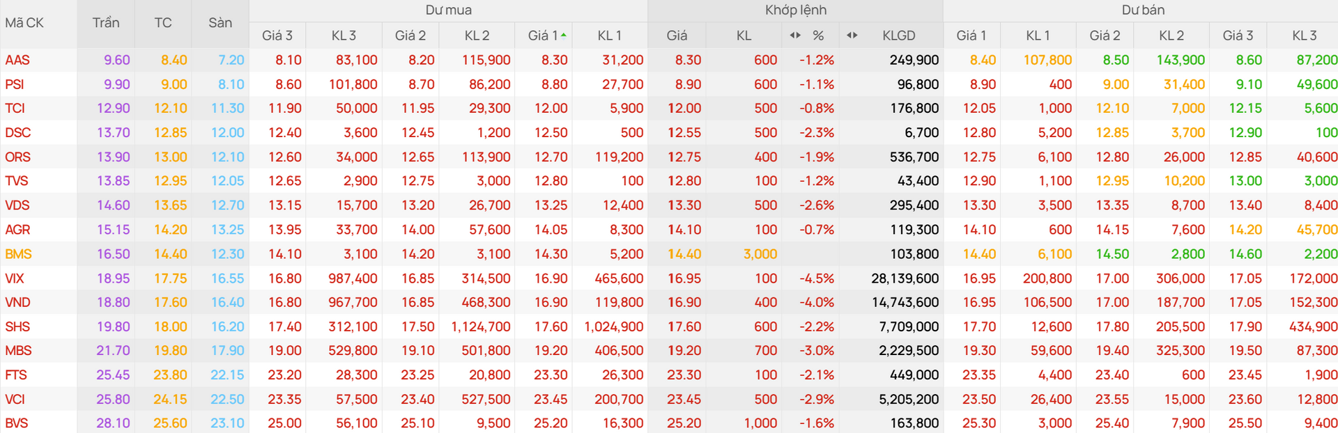
Task: Open the VND stock symbol
Action: [18, 303]
